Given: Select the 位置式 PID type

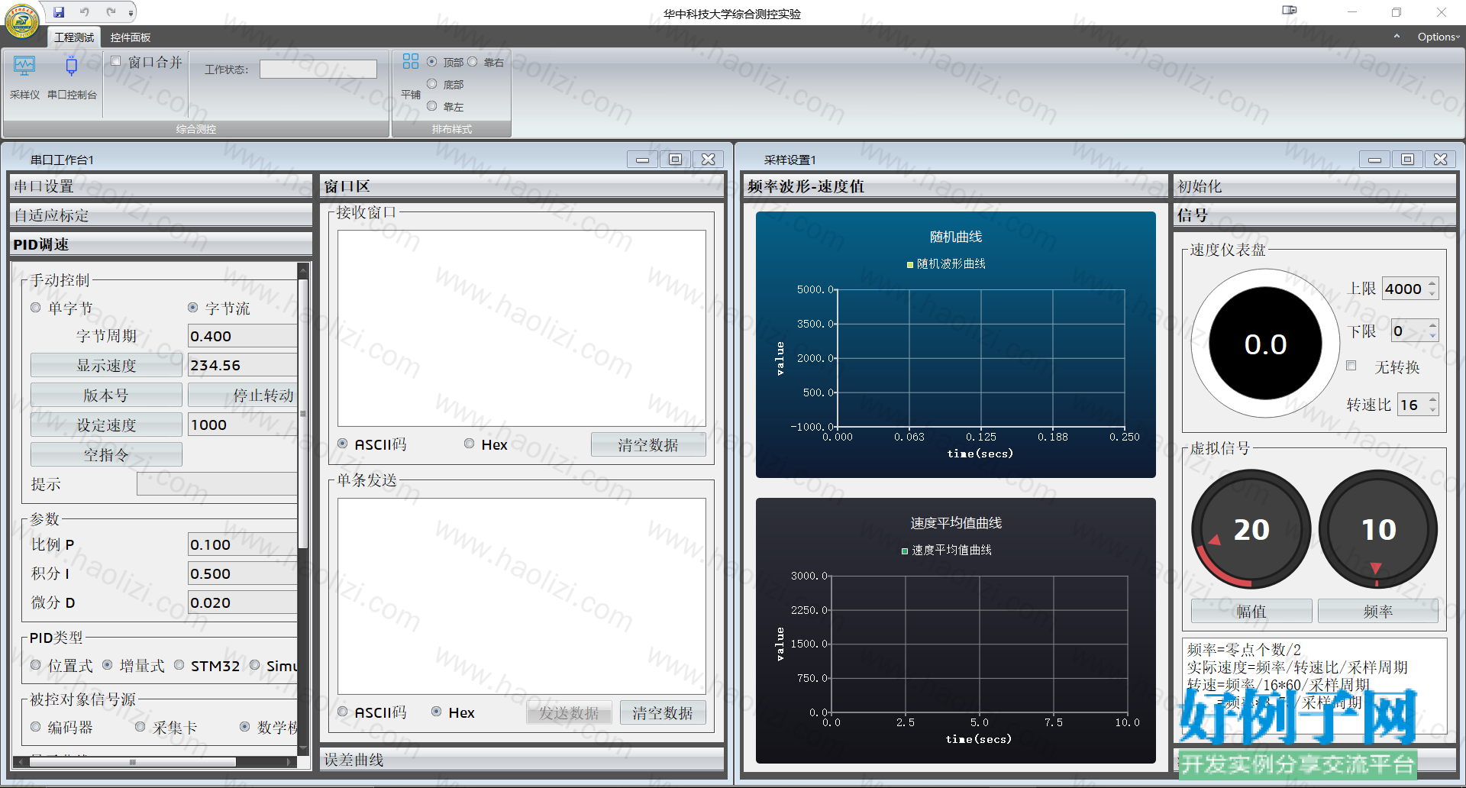Looking at the screenshot, I should pos(36,665).
